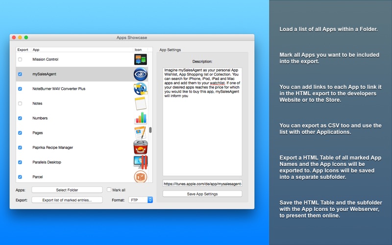Click the Select Folder button
This screenshot has width=392, height=245.
coord(67,190)
